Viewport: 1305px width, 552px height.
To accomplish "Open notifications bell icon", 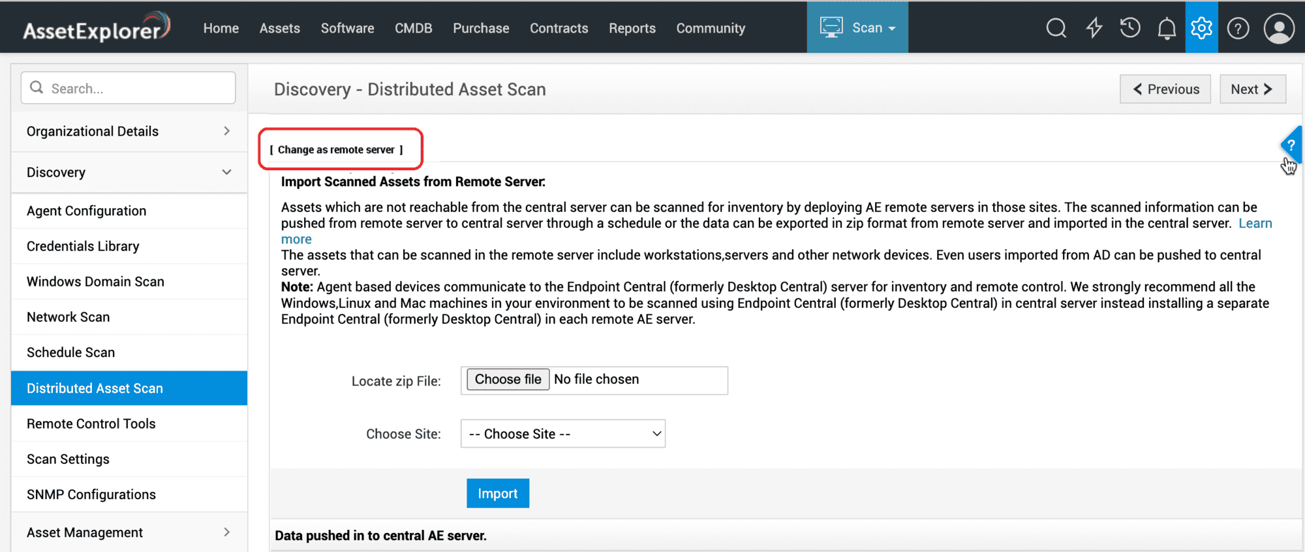I will coord(1167,28).
